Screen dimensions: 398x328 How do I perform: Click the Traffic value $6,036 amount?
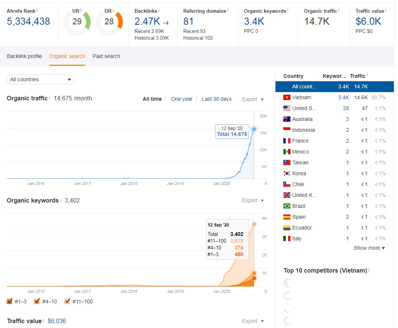tap(57, 321)
